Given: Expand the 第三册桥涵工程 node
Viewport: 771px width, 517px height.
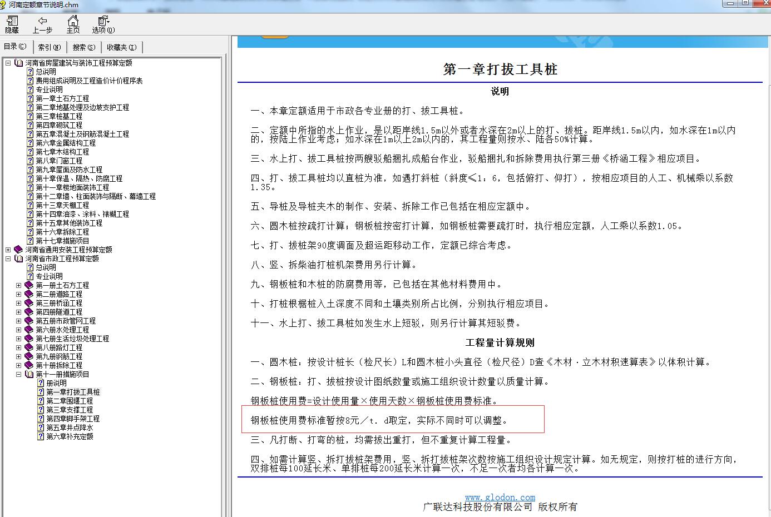Looking at the screenshot, I should (x=18, y=303).
